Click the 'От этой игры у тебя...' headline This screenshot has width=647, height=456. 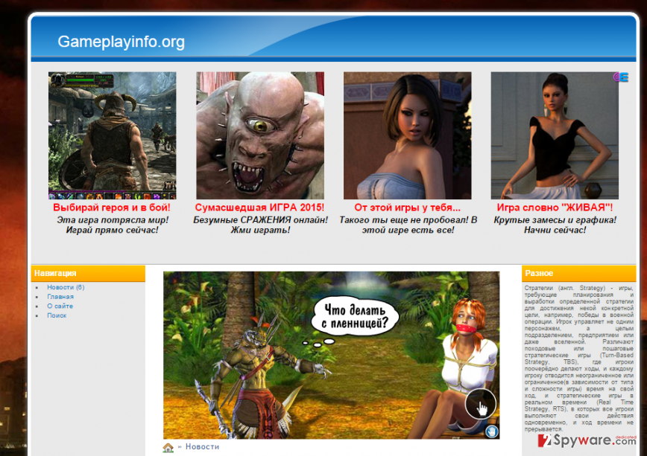(x=407, y=208)
